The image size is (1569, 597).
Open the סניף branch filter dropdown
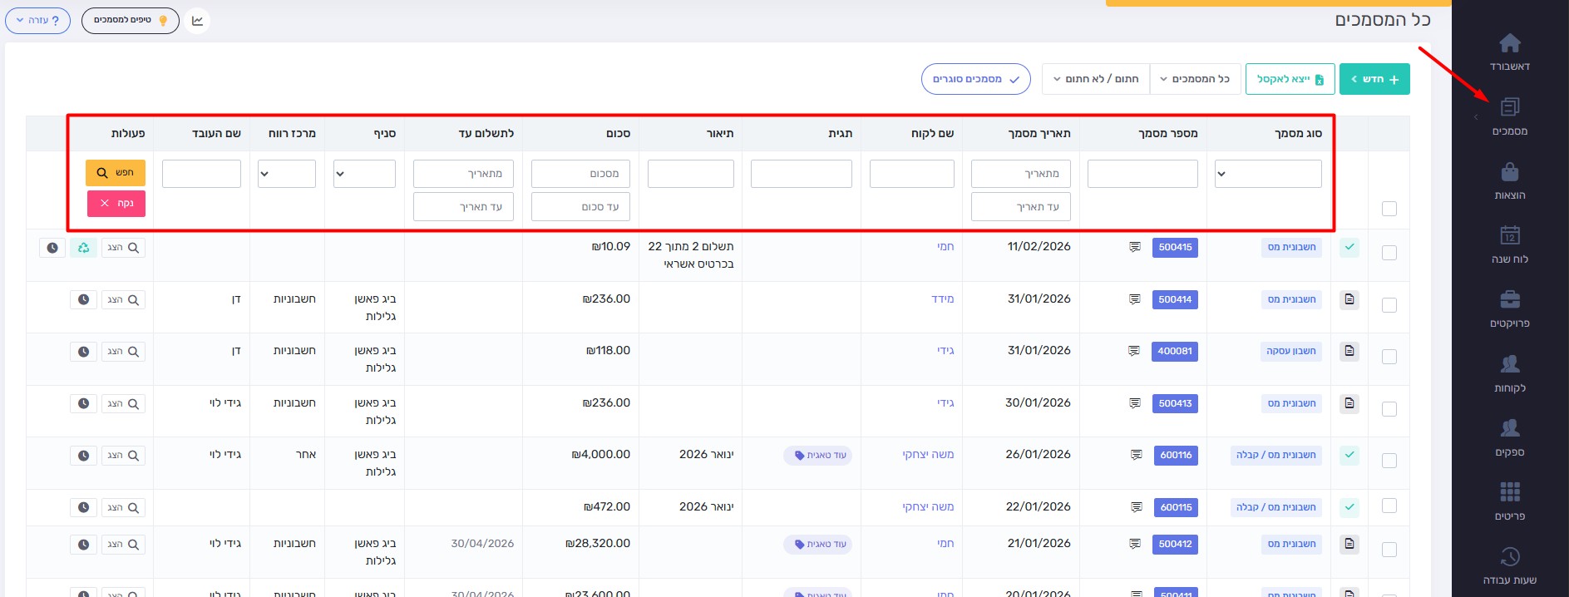[x=364, y=174]
